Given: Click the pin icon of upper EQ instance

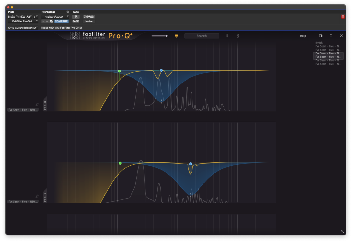Looking at the screenshot, I should (37, 105).
